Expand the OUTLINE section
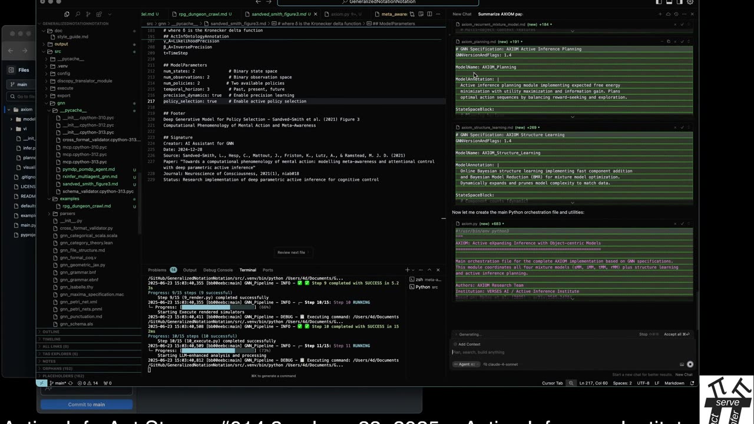 (51, 332)
